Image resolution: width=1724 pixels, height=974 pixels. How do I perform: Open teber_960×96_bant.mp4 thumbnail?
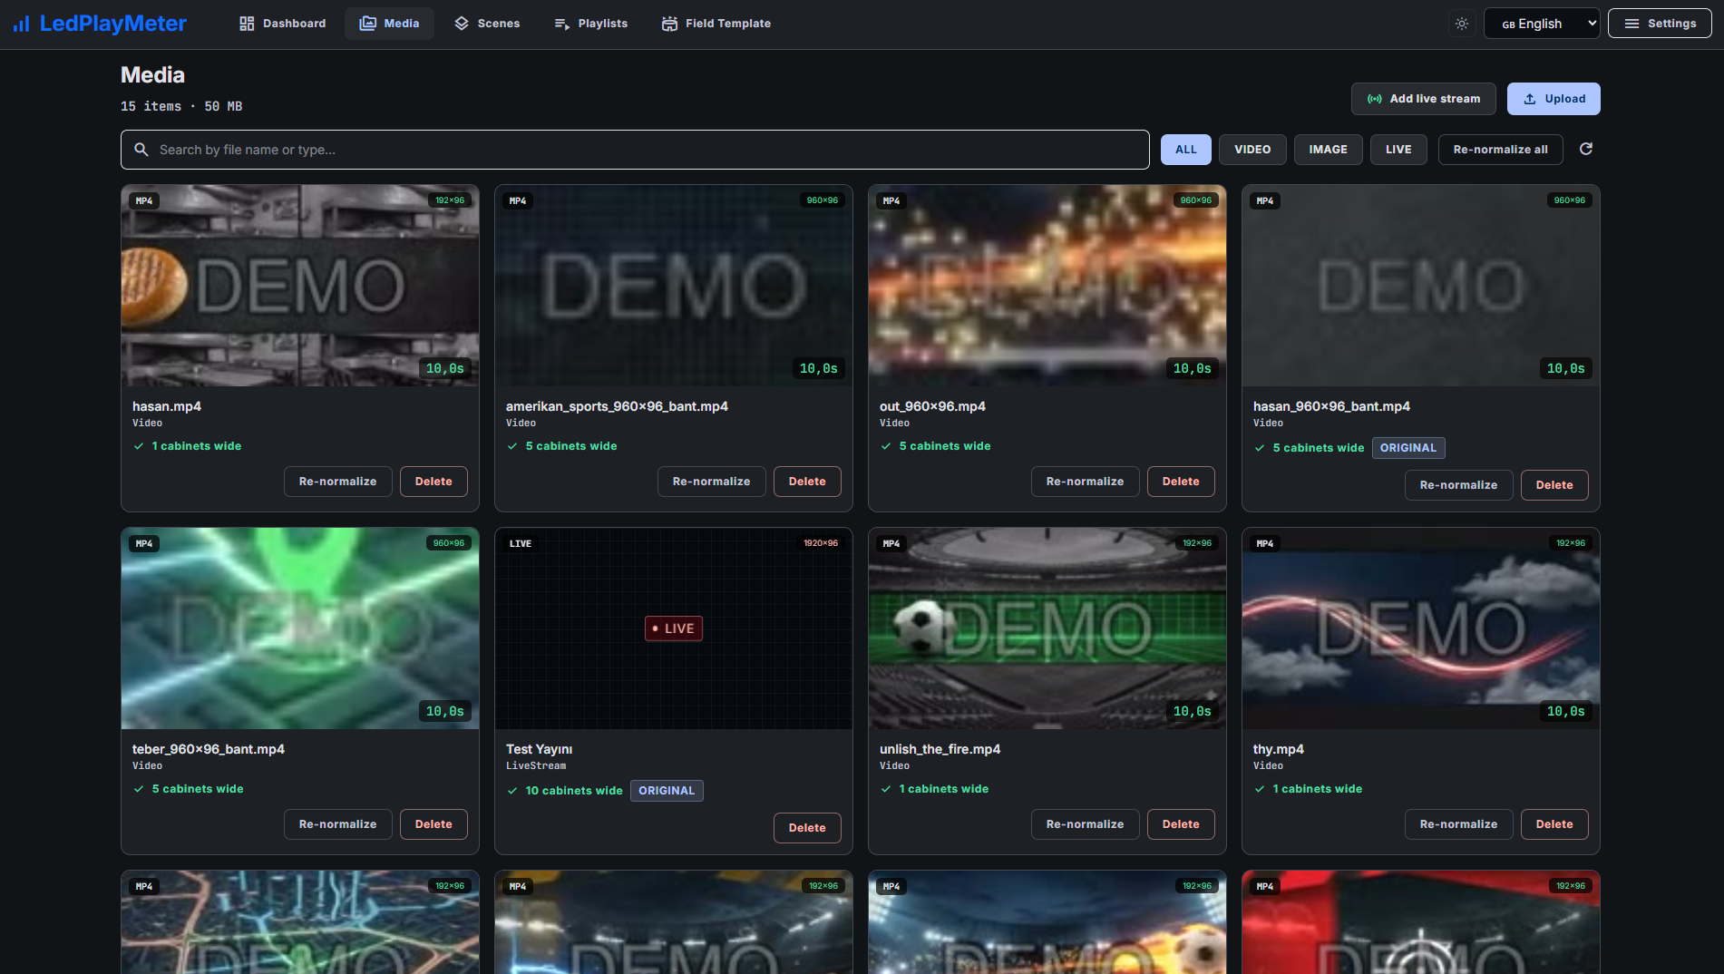pos(300,628)
